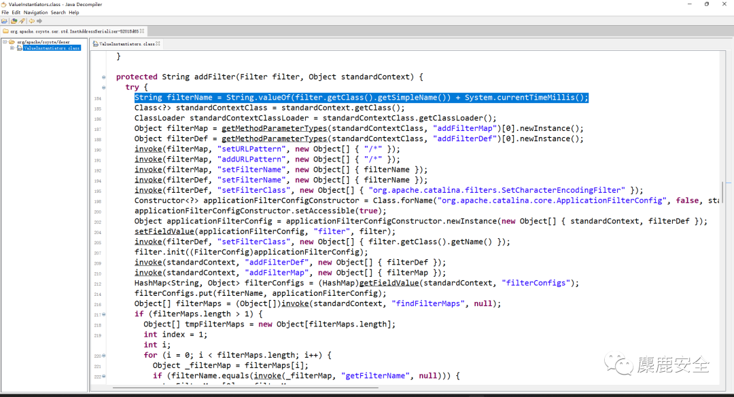Follow the invoke link on the addURLPattern line
The height and width of the screenshot is (397, 734).
coord(148,159)
